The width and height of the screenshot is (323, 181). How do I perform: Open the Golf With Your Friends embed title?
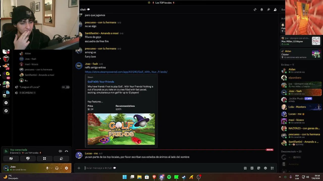pyautogui.click(x=101, y=82)
